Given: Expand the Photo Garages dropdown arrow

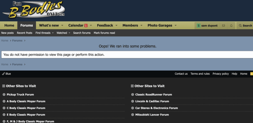Looking at the screenshot, I should click(x=176, y=25).
